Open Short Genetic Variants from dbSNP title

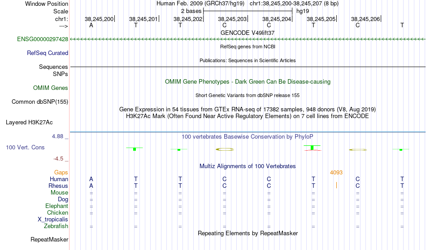coord(248,95)
